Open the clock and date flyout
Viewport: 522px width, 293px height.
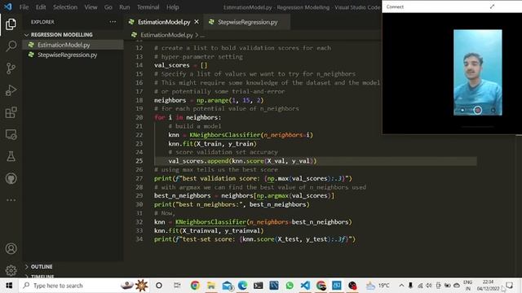[x=488, y=286]
